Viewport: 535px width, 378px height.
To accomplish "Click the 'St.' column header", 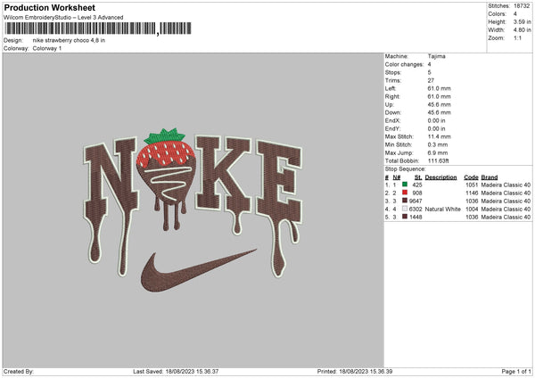I will click(418, 177).
